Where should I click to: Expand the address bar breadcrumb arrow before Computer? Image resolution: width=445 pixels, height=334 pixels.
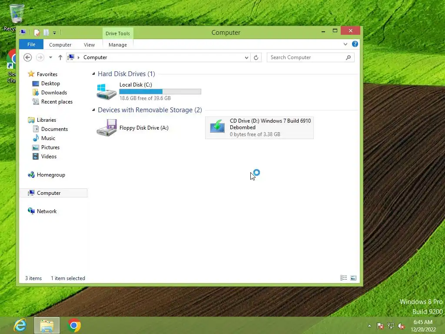[x=79, y=58]
